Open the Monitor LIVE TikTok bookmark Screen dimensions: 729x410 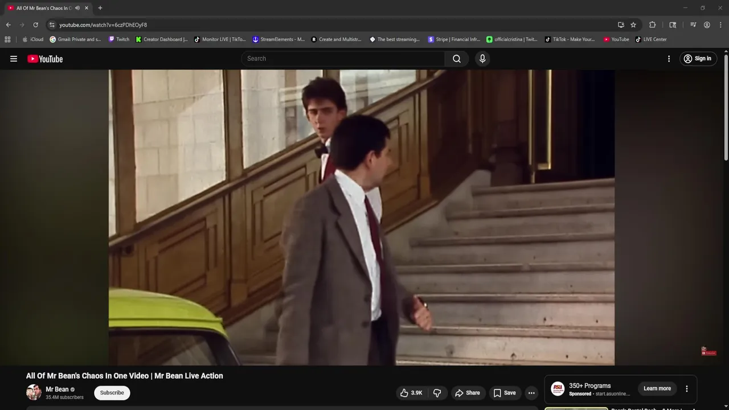click(220, 39)
